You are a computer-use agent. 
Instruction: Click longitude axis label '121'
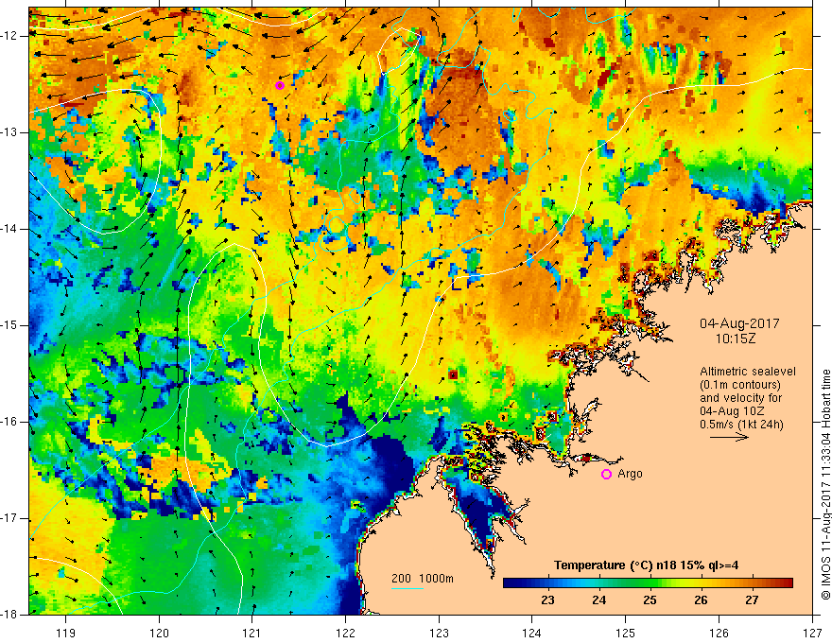tap(252, 633)
